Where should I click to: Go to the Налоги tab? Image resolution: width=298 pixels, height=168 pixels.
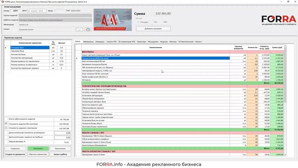[x=198, y=42]
